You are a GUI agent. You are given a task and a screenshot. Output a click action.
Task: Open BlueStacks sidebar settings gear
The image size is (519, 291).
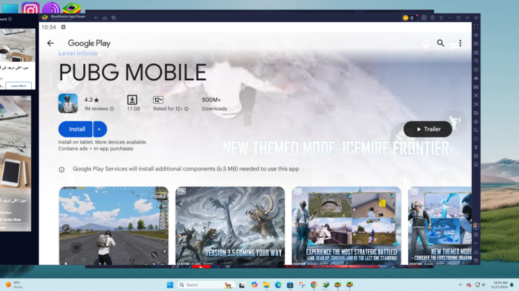(476, 234)
